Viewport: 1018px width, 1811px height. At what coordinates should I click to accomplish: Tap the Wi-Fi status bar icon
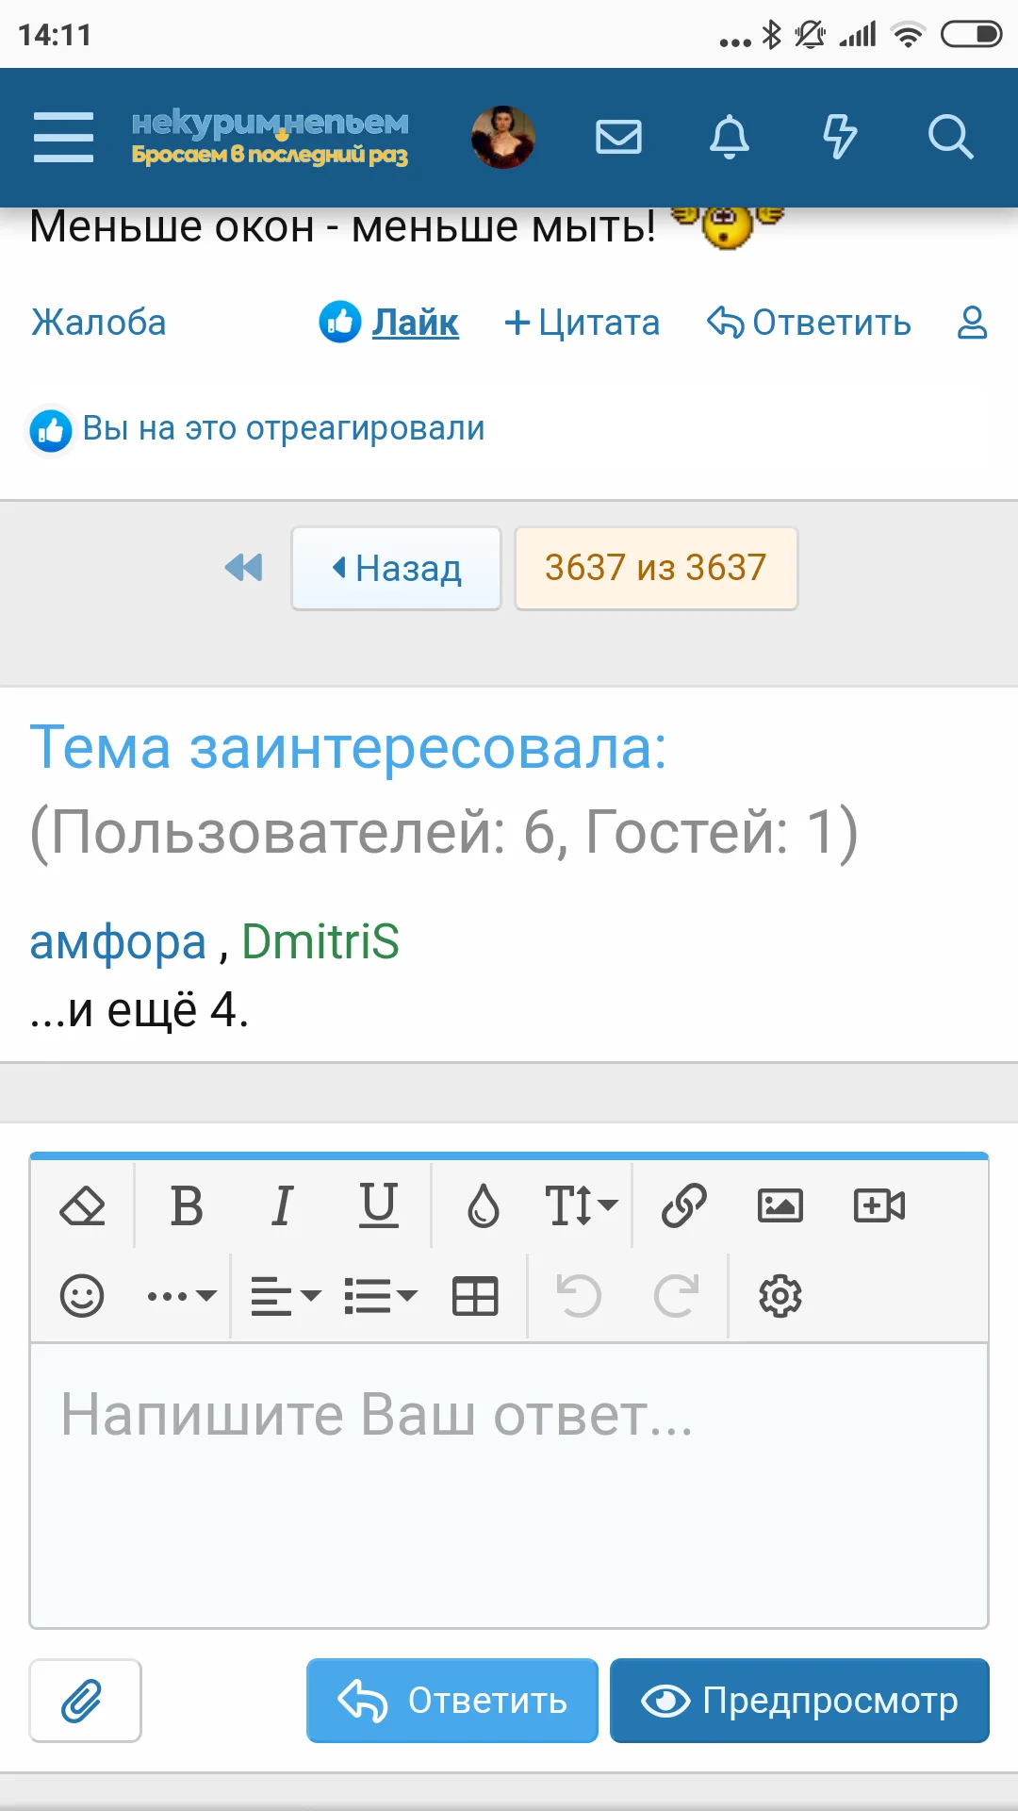click(908, 35)
